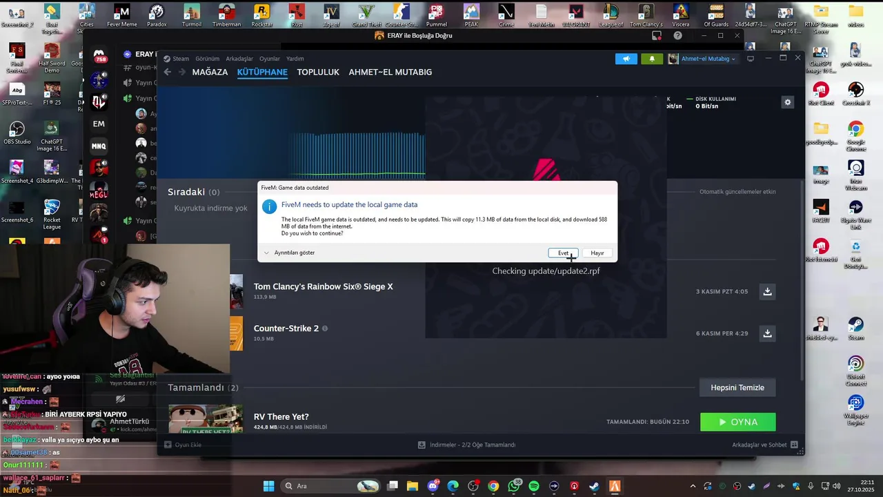883x497 pixels.
Task: Open Google Chrome from taskbar
Action: coord(493,486)
